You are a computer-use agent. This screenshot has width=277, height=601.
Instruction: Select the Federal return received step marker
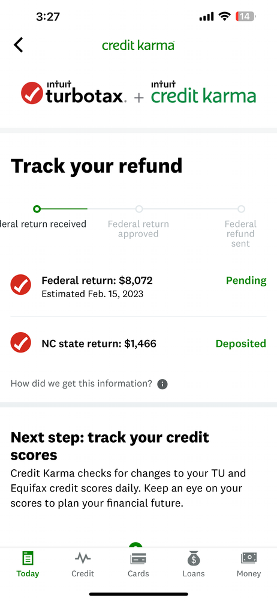(x=37, y=209)
